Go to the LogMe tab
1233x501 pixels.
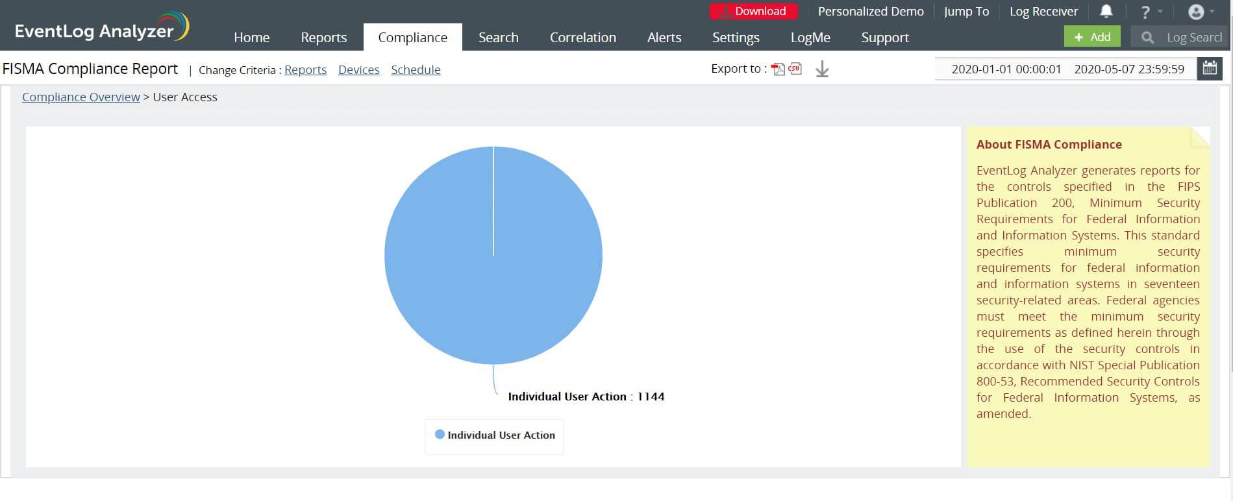coord(810,38)
